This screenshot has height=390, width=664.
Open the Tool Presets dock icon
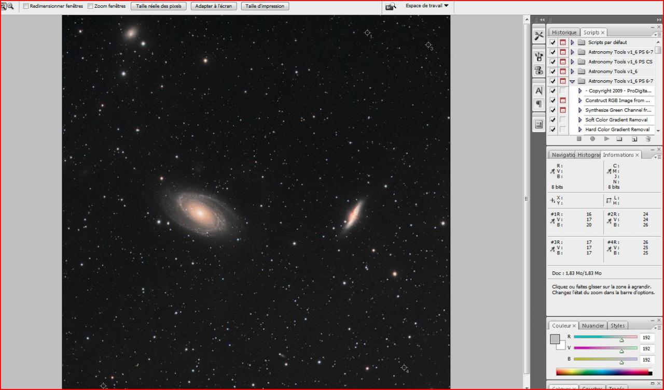(539, 36)
